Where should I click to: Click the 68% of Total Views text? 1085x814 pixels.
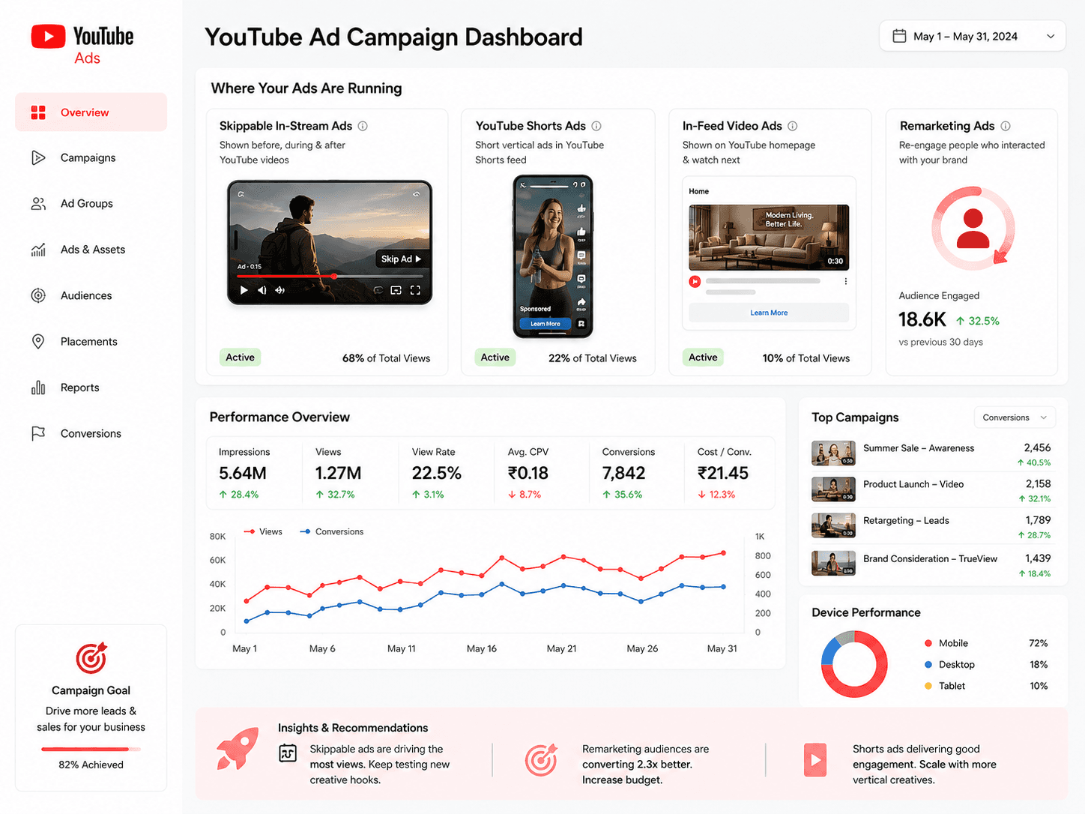coord(387,358)
